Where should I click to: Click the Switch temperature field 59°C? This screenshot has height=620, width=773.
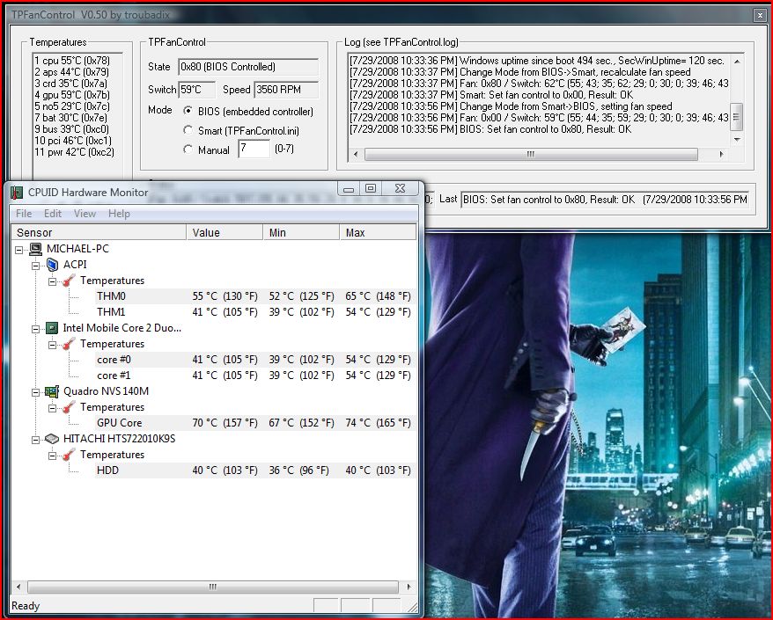(196, 90)
